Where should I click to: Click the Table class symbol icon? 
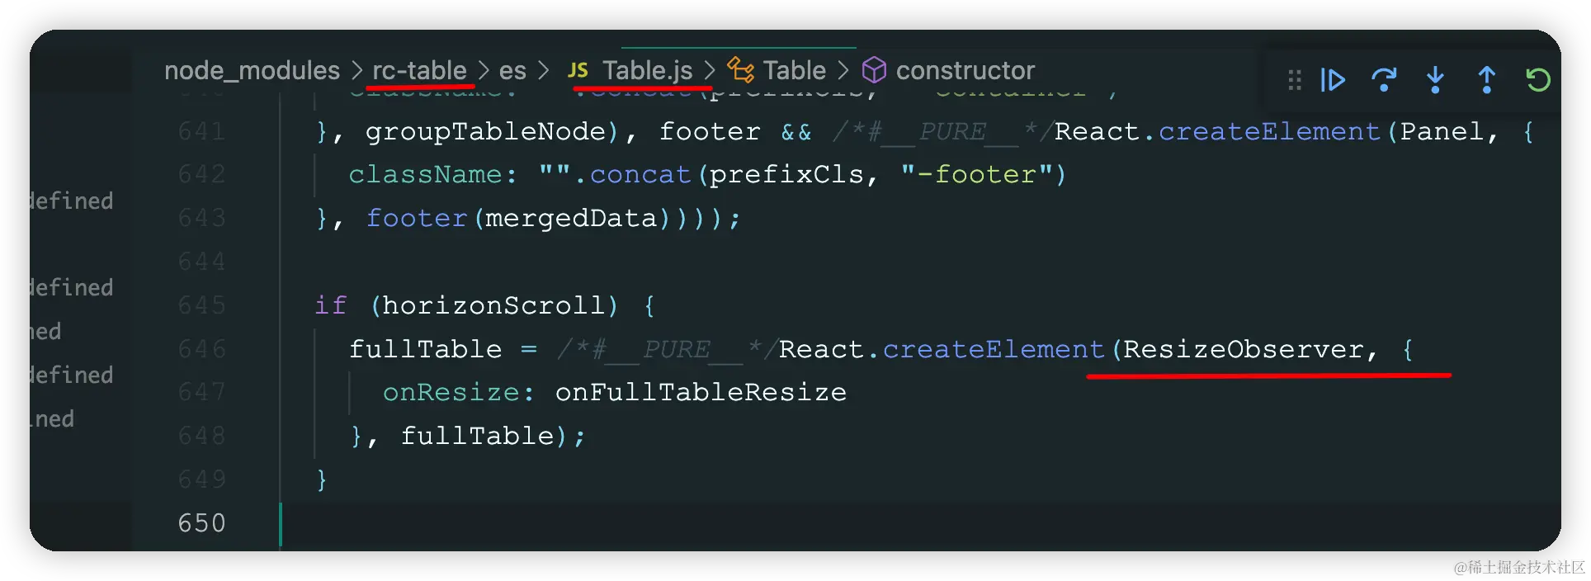pyautogui.click(x=740, y=71)
